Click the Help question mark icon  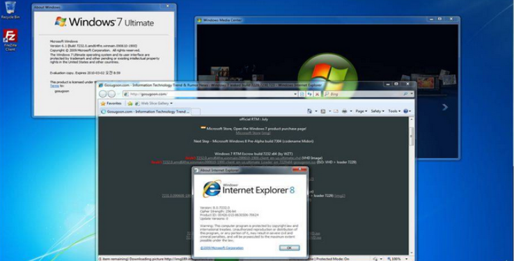(x=406, y=111)
